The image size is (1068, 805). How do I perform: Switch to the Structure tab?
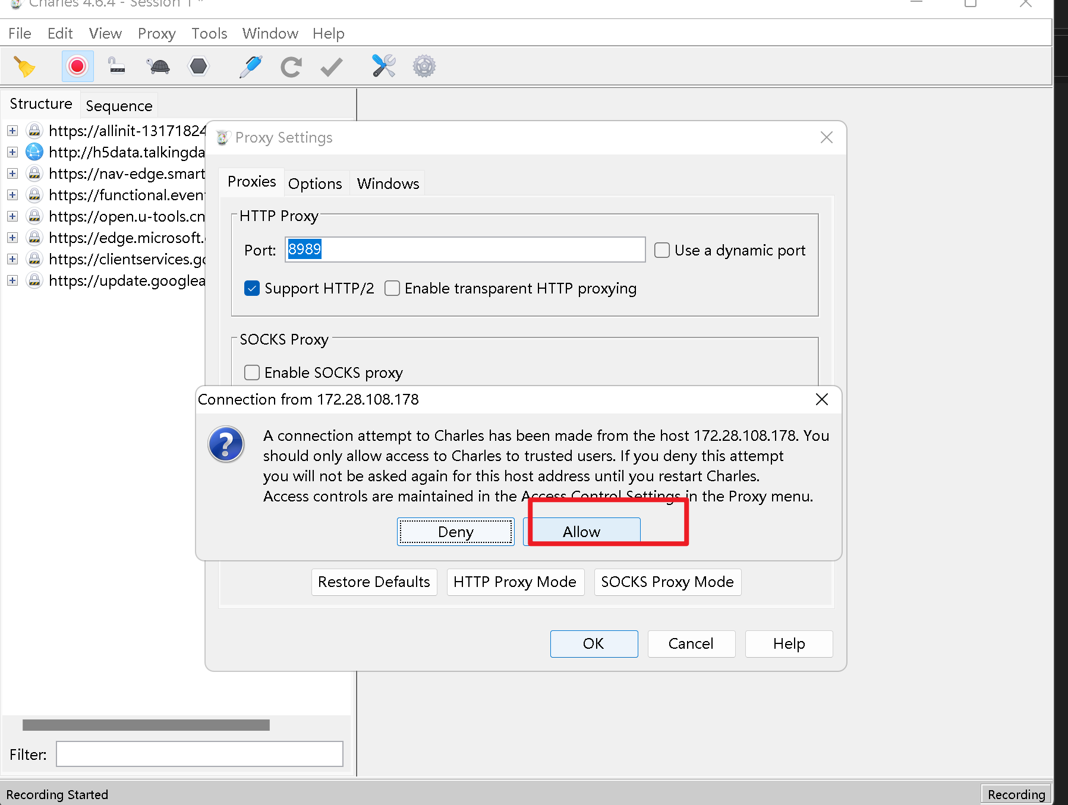click(x=41, y=104)
